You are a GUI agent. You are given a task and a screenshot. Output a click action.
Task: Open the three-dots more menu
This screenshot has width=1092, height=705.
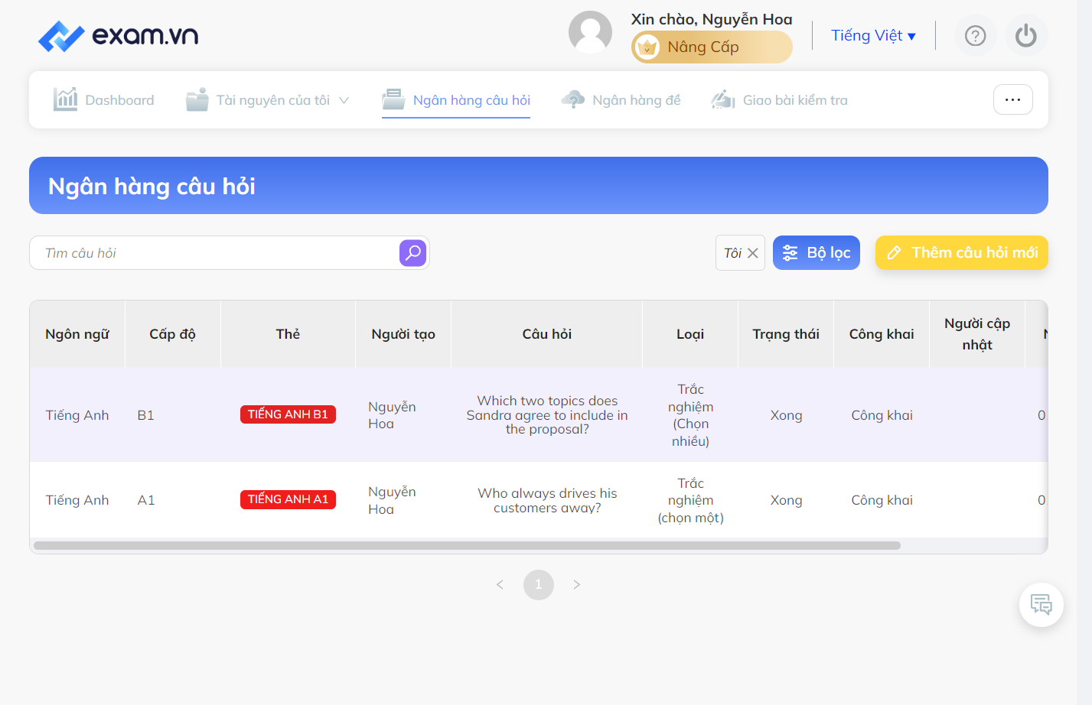(1012, 100)
